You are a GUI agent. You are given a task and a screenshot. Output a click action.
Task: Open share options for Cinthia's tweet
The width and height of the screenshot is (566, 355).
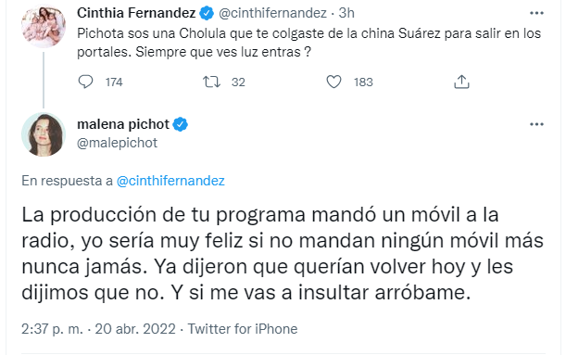461,82
